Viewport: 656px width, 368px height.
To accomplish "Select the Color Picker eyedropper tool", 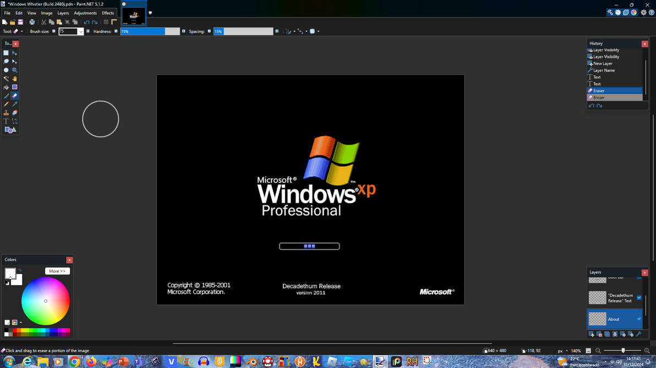I will [15, 104].
